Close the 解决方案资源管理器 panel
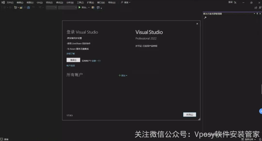The width and height of the screenshot is (262, 141). point(260,14)
